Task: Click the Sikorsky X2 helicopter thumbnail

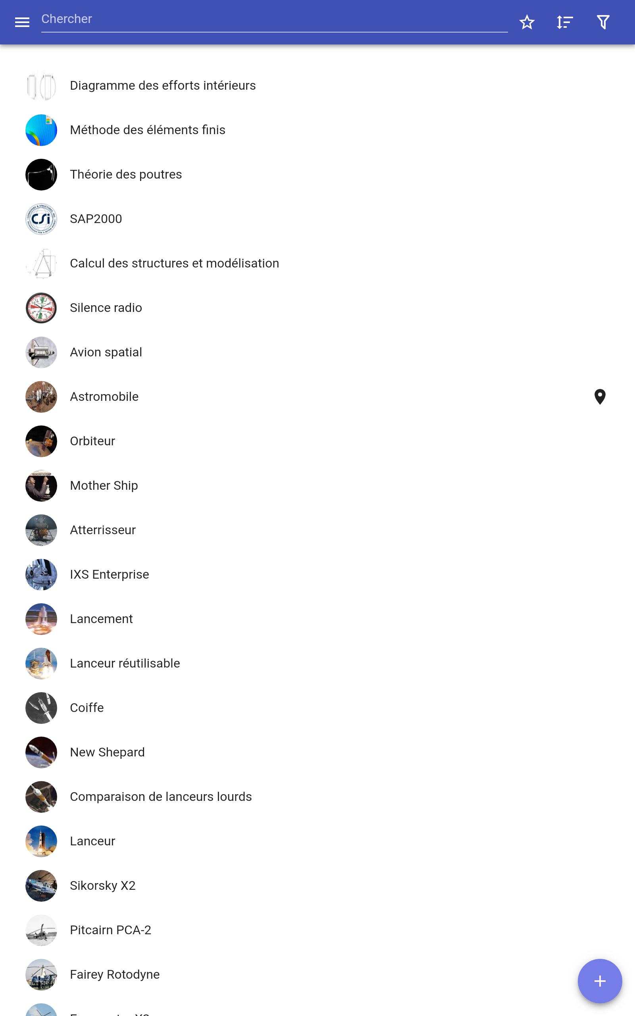Action: click(41, 885)
